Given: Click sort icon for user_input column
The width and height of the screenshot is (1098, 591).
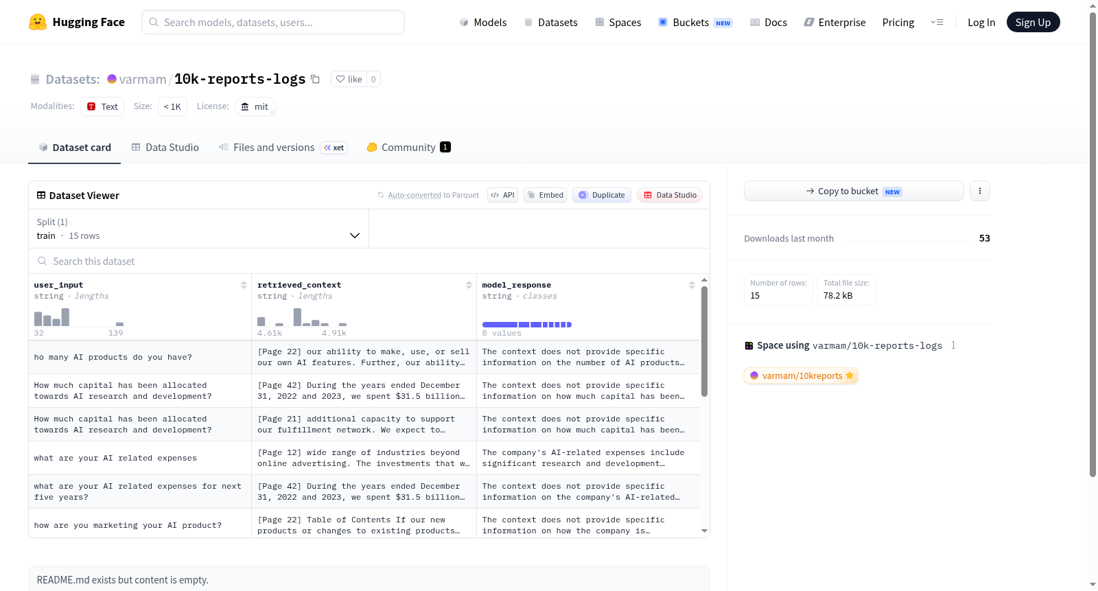Looking at the screenshot, I should click(244, 285).
